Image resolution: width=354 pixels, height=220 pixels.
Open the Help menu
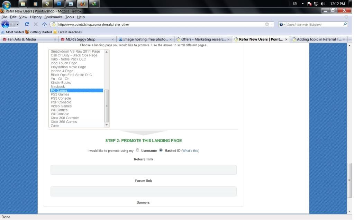[x=81, y=17]
